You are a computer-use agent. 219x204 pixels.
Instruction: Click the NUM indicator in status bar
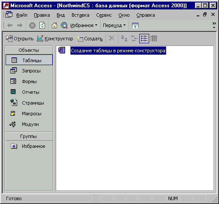(173, 198)
